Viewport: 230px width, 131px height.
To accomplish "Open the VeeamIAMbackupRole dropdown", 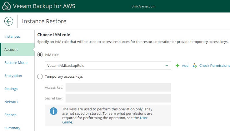I will click(108, 66).
